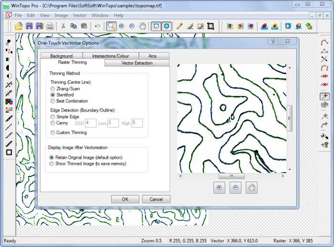Click preview scrollbar up arrow
334x247 pixels.
[290, 68]
